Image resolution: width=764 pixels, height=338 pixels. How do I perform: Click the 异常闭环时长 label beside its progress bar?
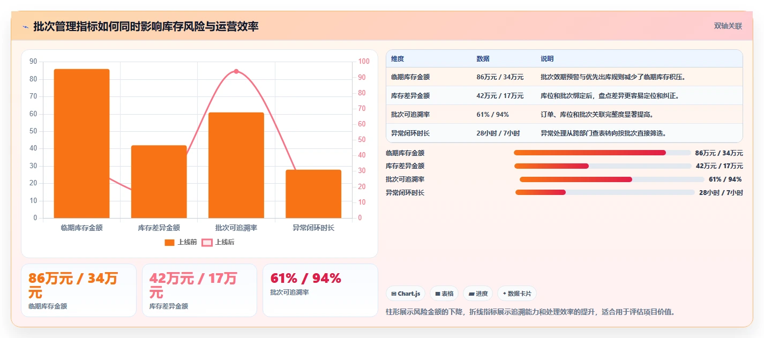point(405,193)
